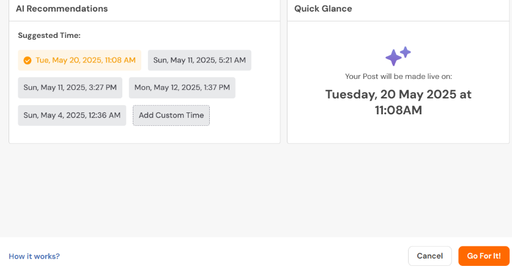The image size is (512, 272).
Task: Click the Suggested Time: label
Action: point(50,35)
